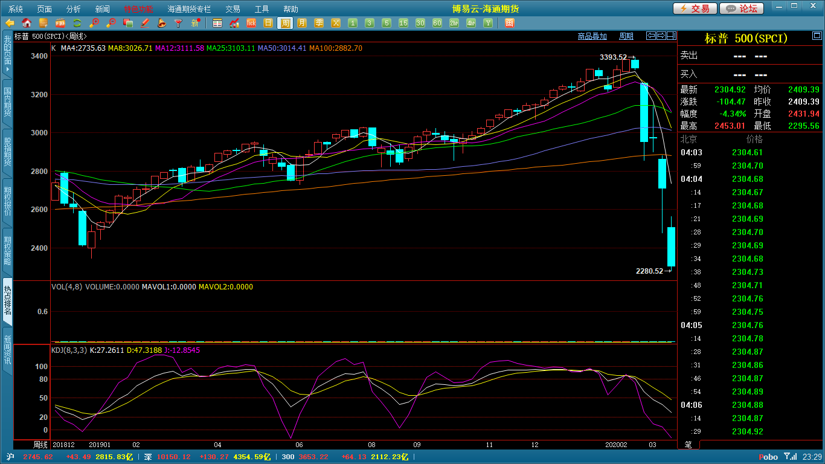Image resolution: width=825 pixels, height=464 pixels.
Task: Open the 帮助 menu
Action: pos(291,9)
